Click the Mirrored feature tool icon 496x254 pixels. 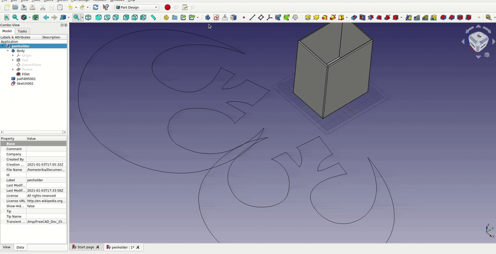409,17
